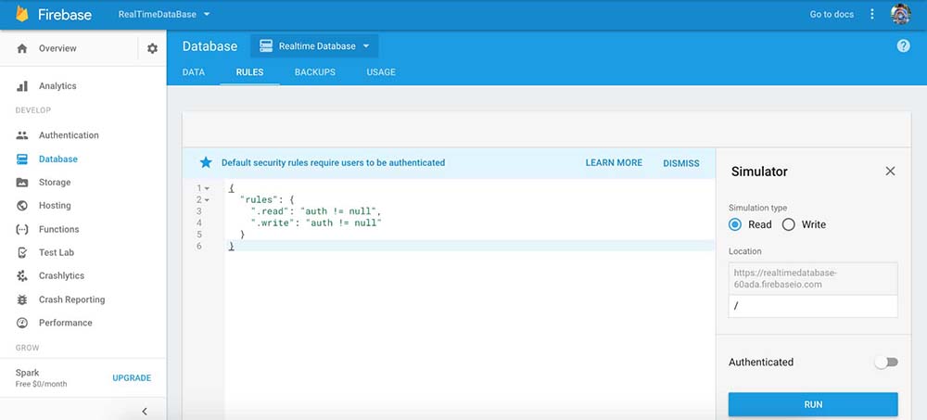
Task: Click the LEARN MORE link
Action: tap(614, 163)
